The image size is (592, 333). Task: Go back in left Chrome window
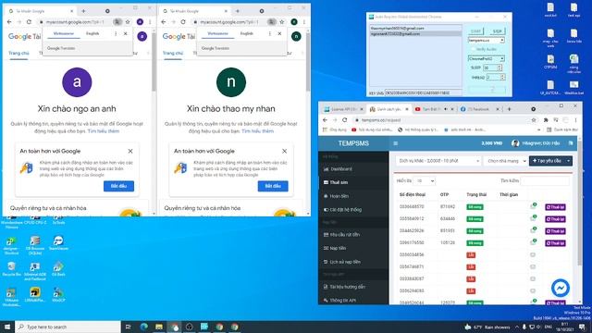pyautogui.click(x=9, y=22)
